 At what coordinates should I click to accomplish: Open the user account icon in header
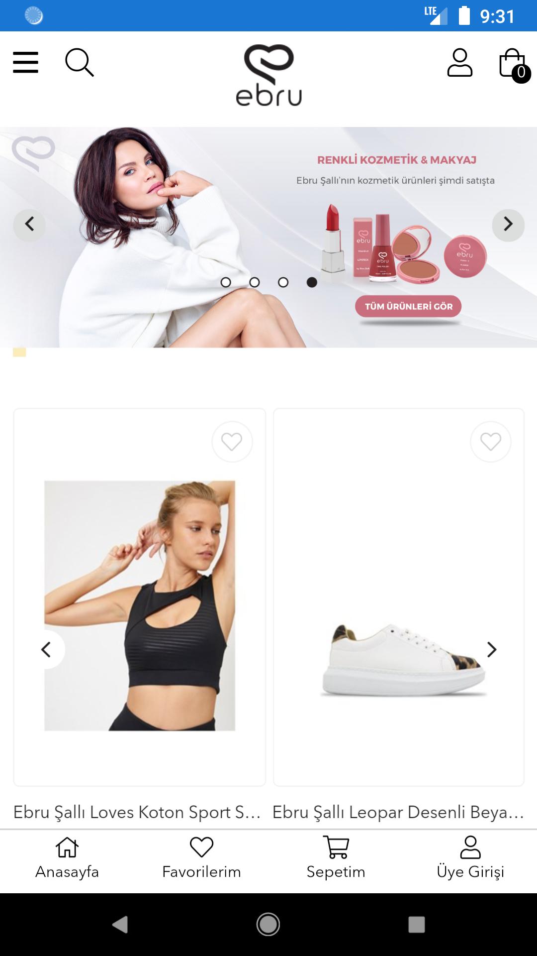(x=460, y=62)
